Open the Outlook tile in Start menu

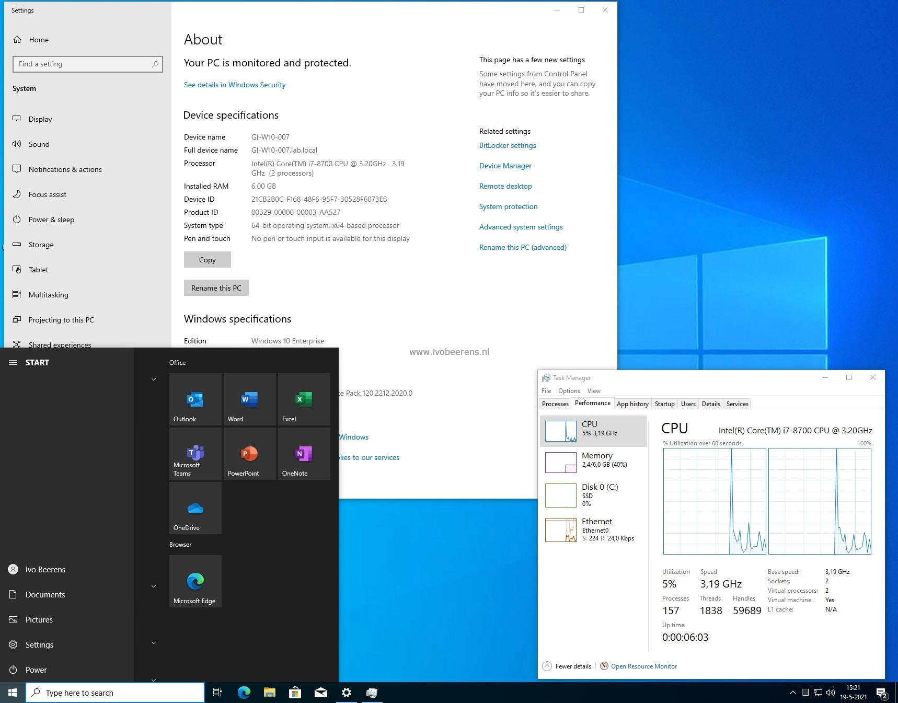[x=195, y=399]
